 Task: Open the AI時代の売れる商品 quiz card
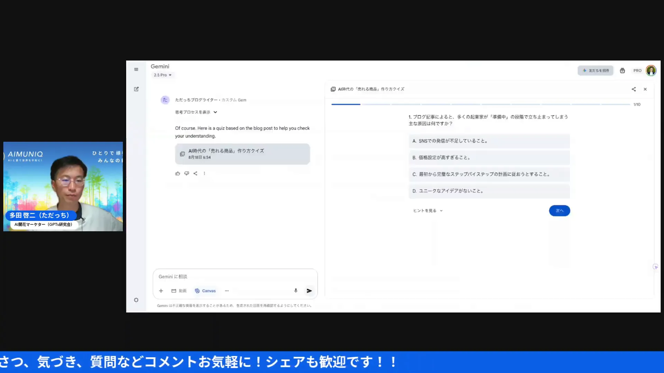click(242, 154)
